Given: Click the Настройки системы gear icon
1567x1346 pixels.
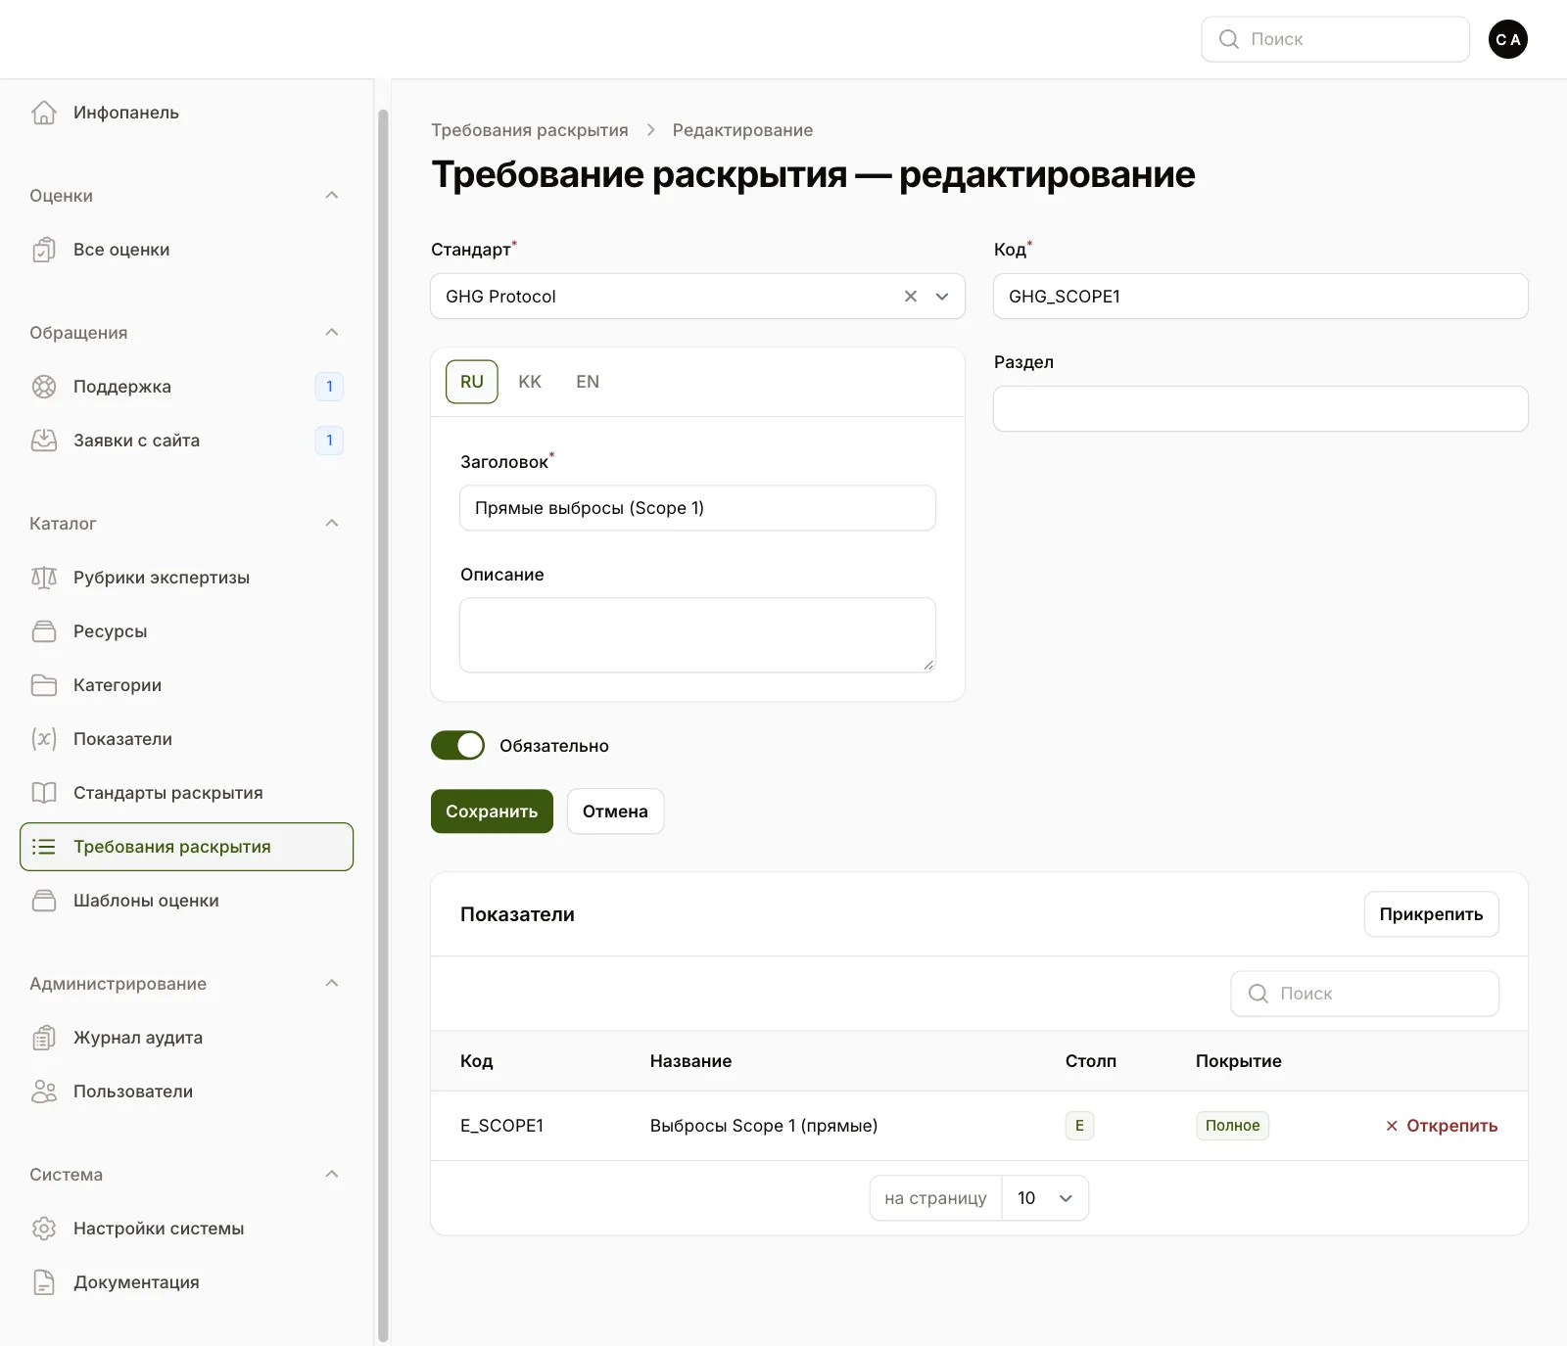Looking at the screenshot, I should pos(44,1229).
